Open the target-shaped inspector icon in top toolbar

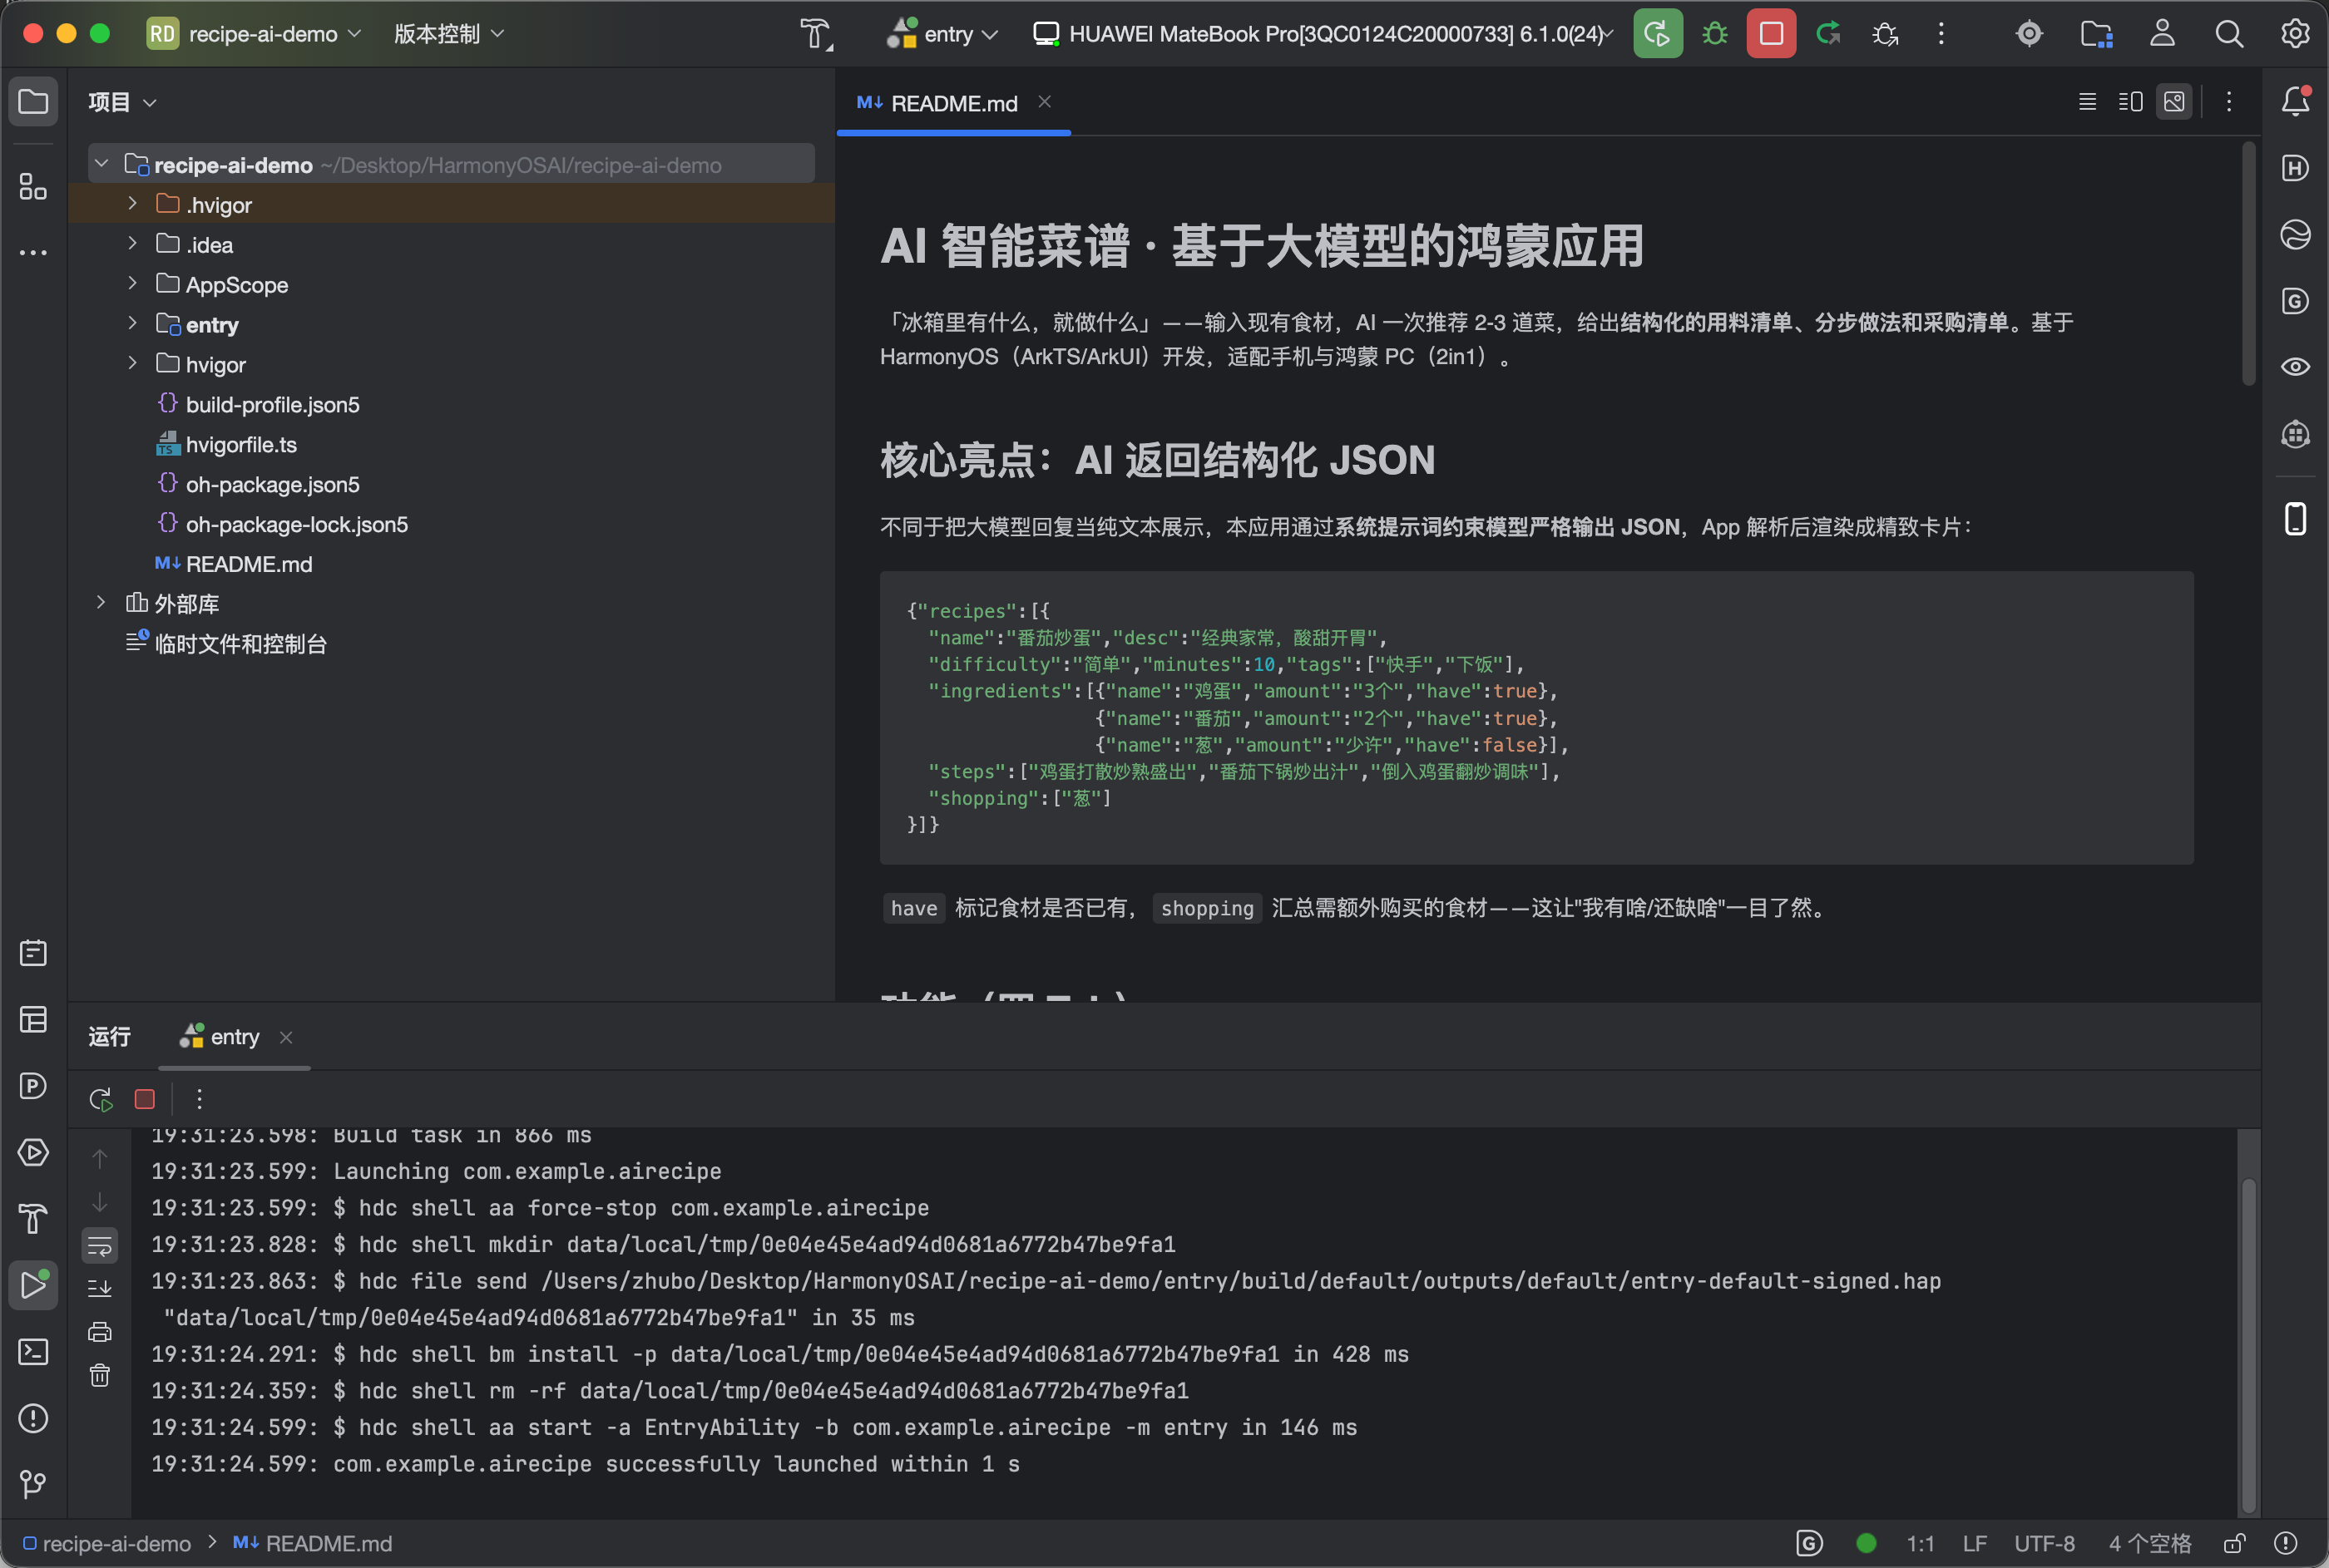coord(2029,34)
